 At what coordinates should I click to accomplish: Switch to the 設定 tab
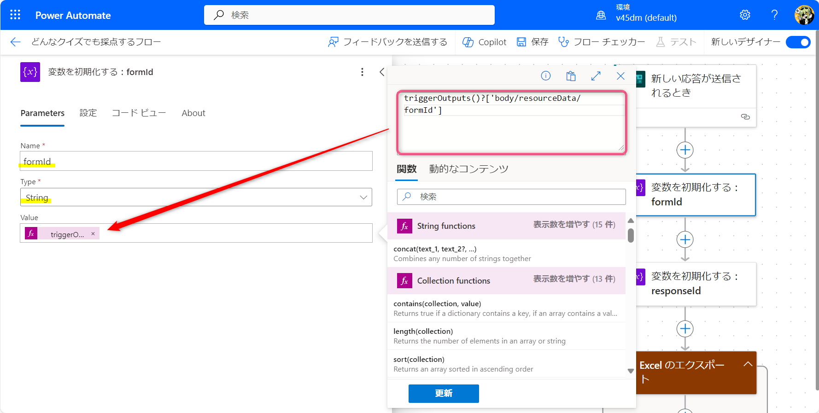88,113
